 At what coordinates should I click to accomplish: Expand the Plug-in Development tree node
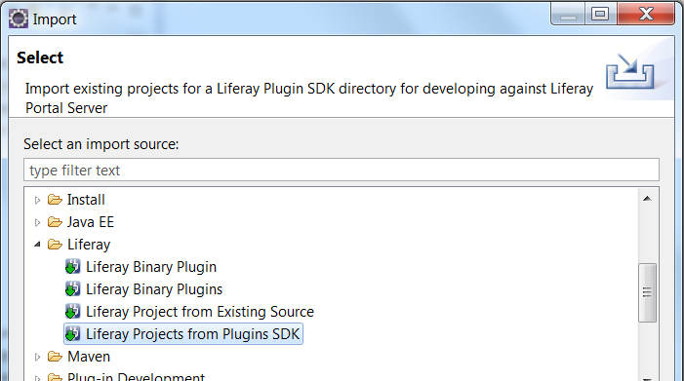pyautogui.click(x=37, y=378)
